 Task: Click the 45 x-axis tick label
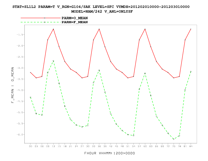pyautogui.click(x=116, y=146)
